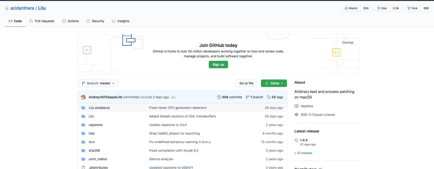Click the green Sign up button

tap(218, 65)
